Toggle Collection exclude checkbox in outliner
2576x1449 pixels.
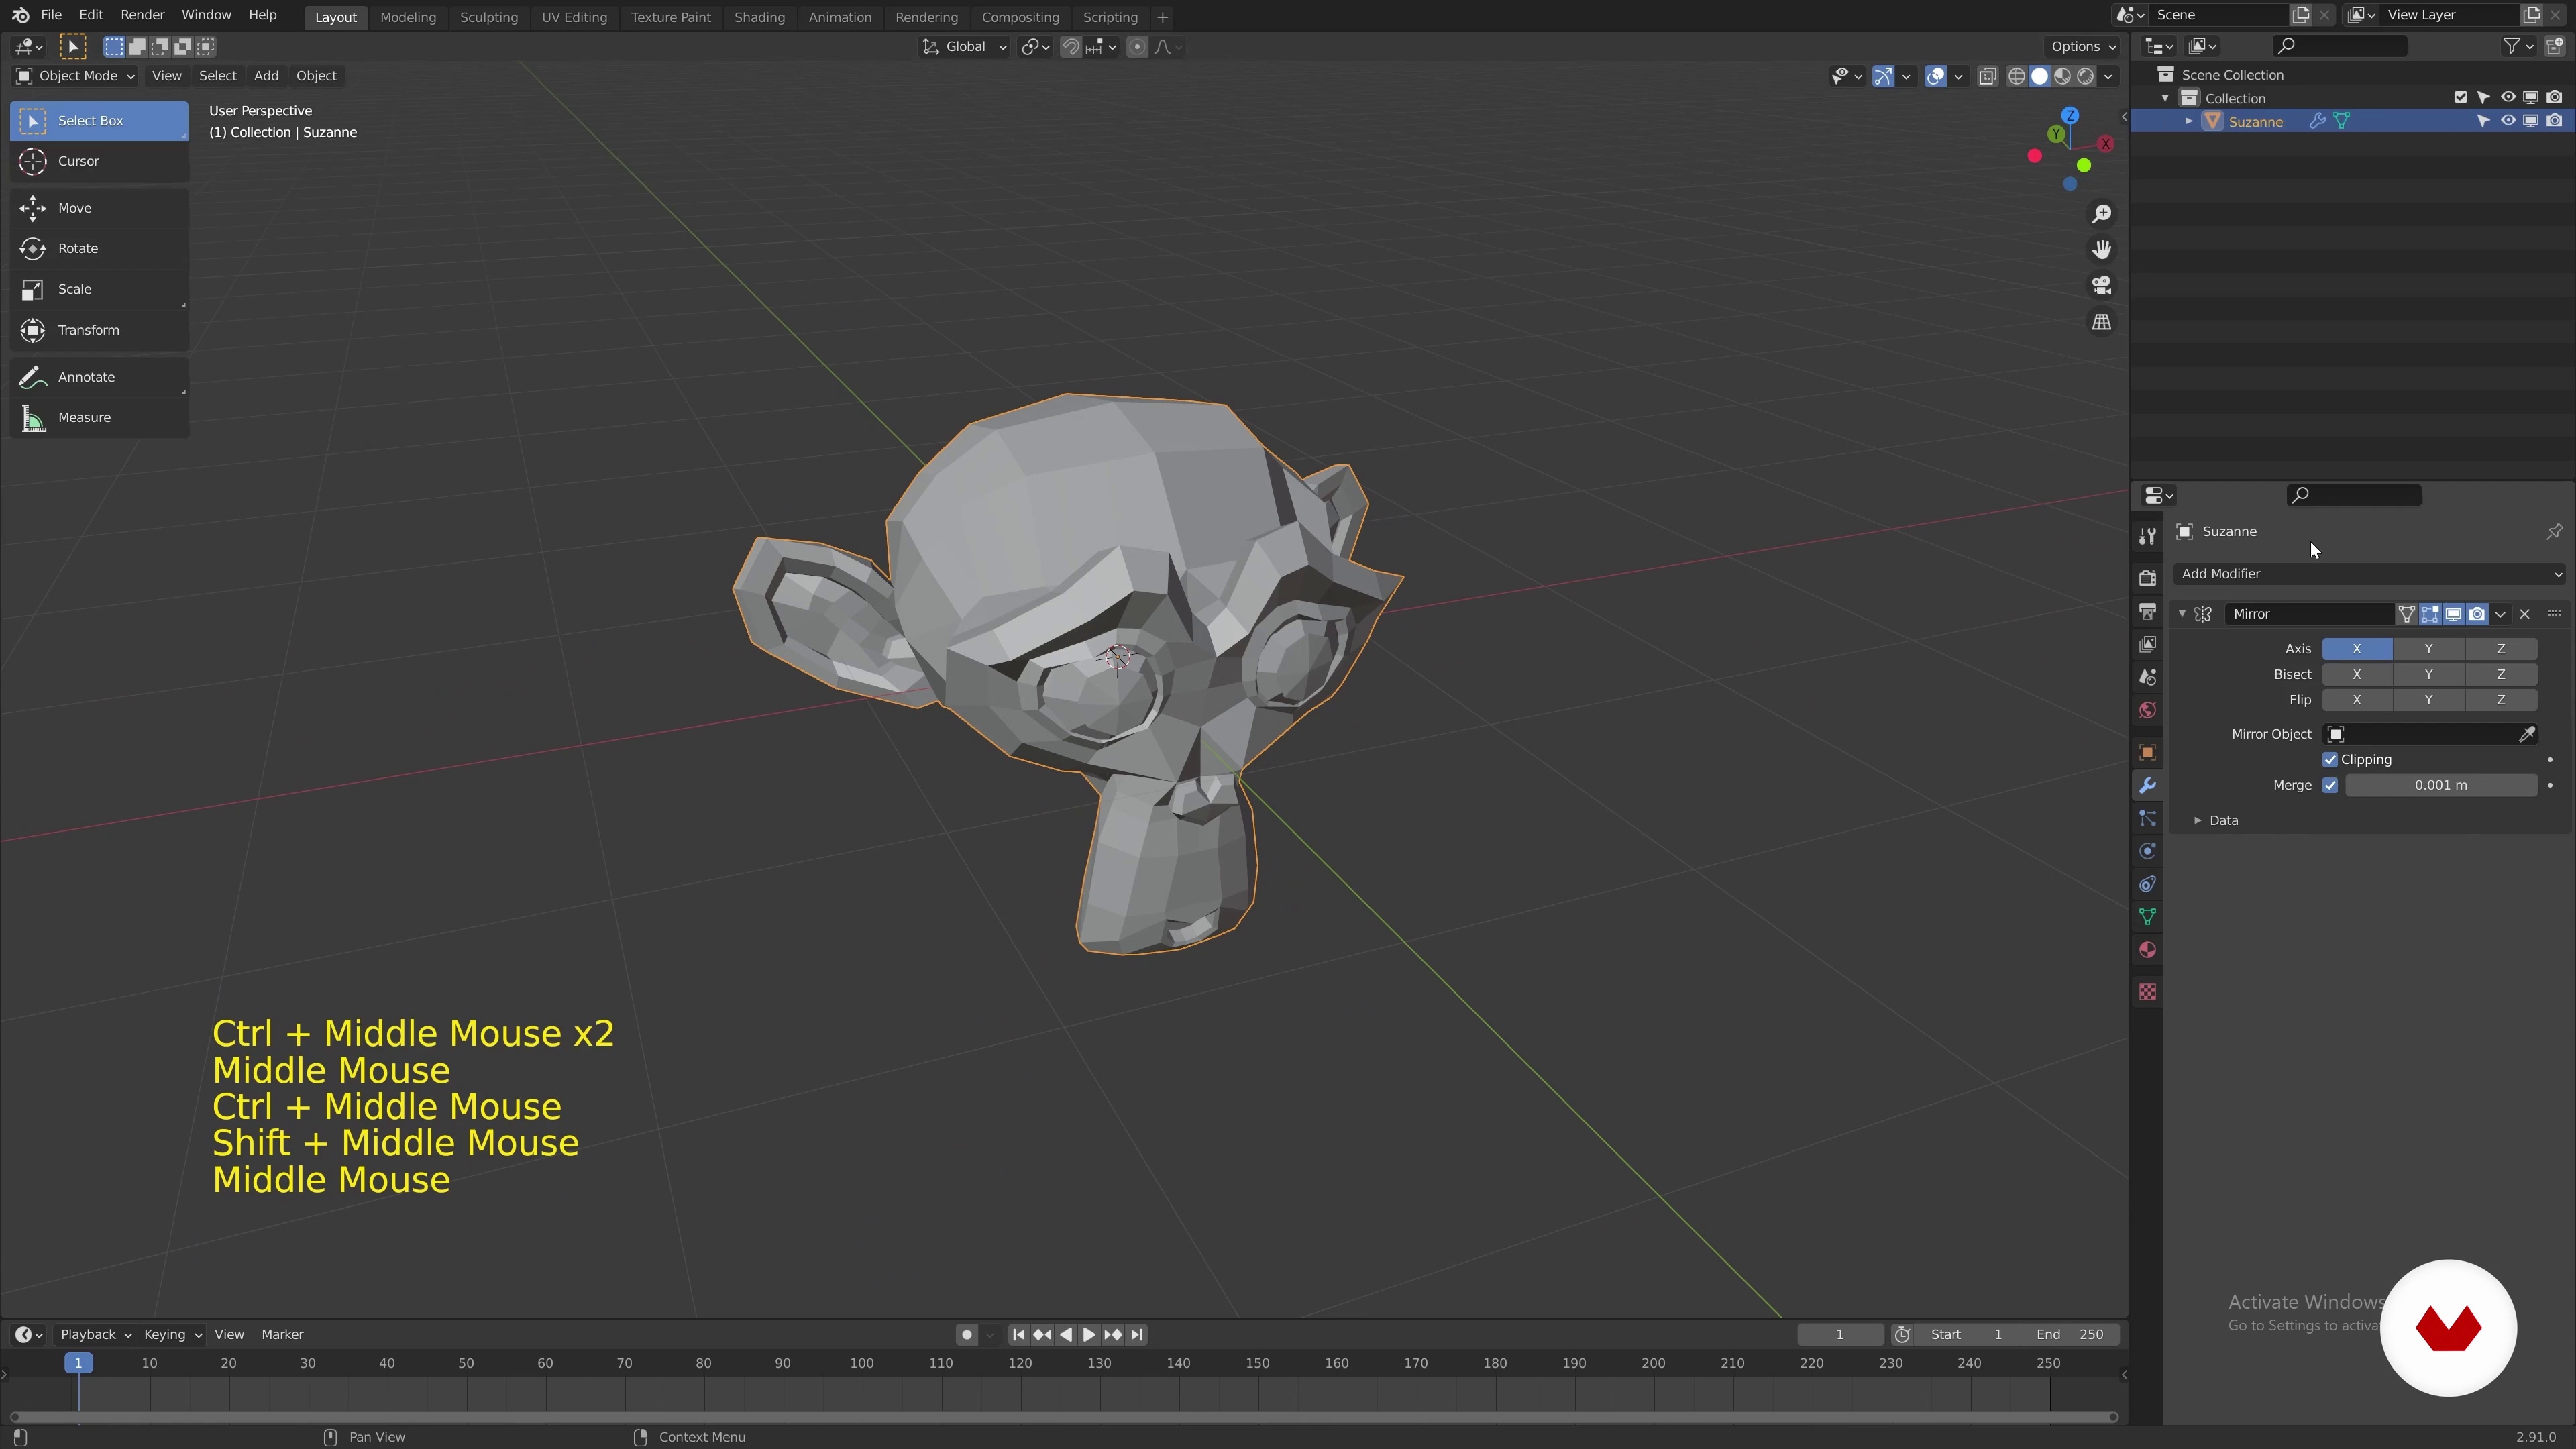(x=2461, y=97)
